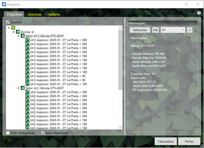
Task: Click the root node icon in the tree
Action: point(13,28)
